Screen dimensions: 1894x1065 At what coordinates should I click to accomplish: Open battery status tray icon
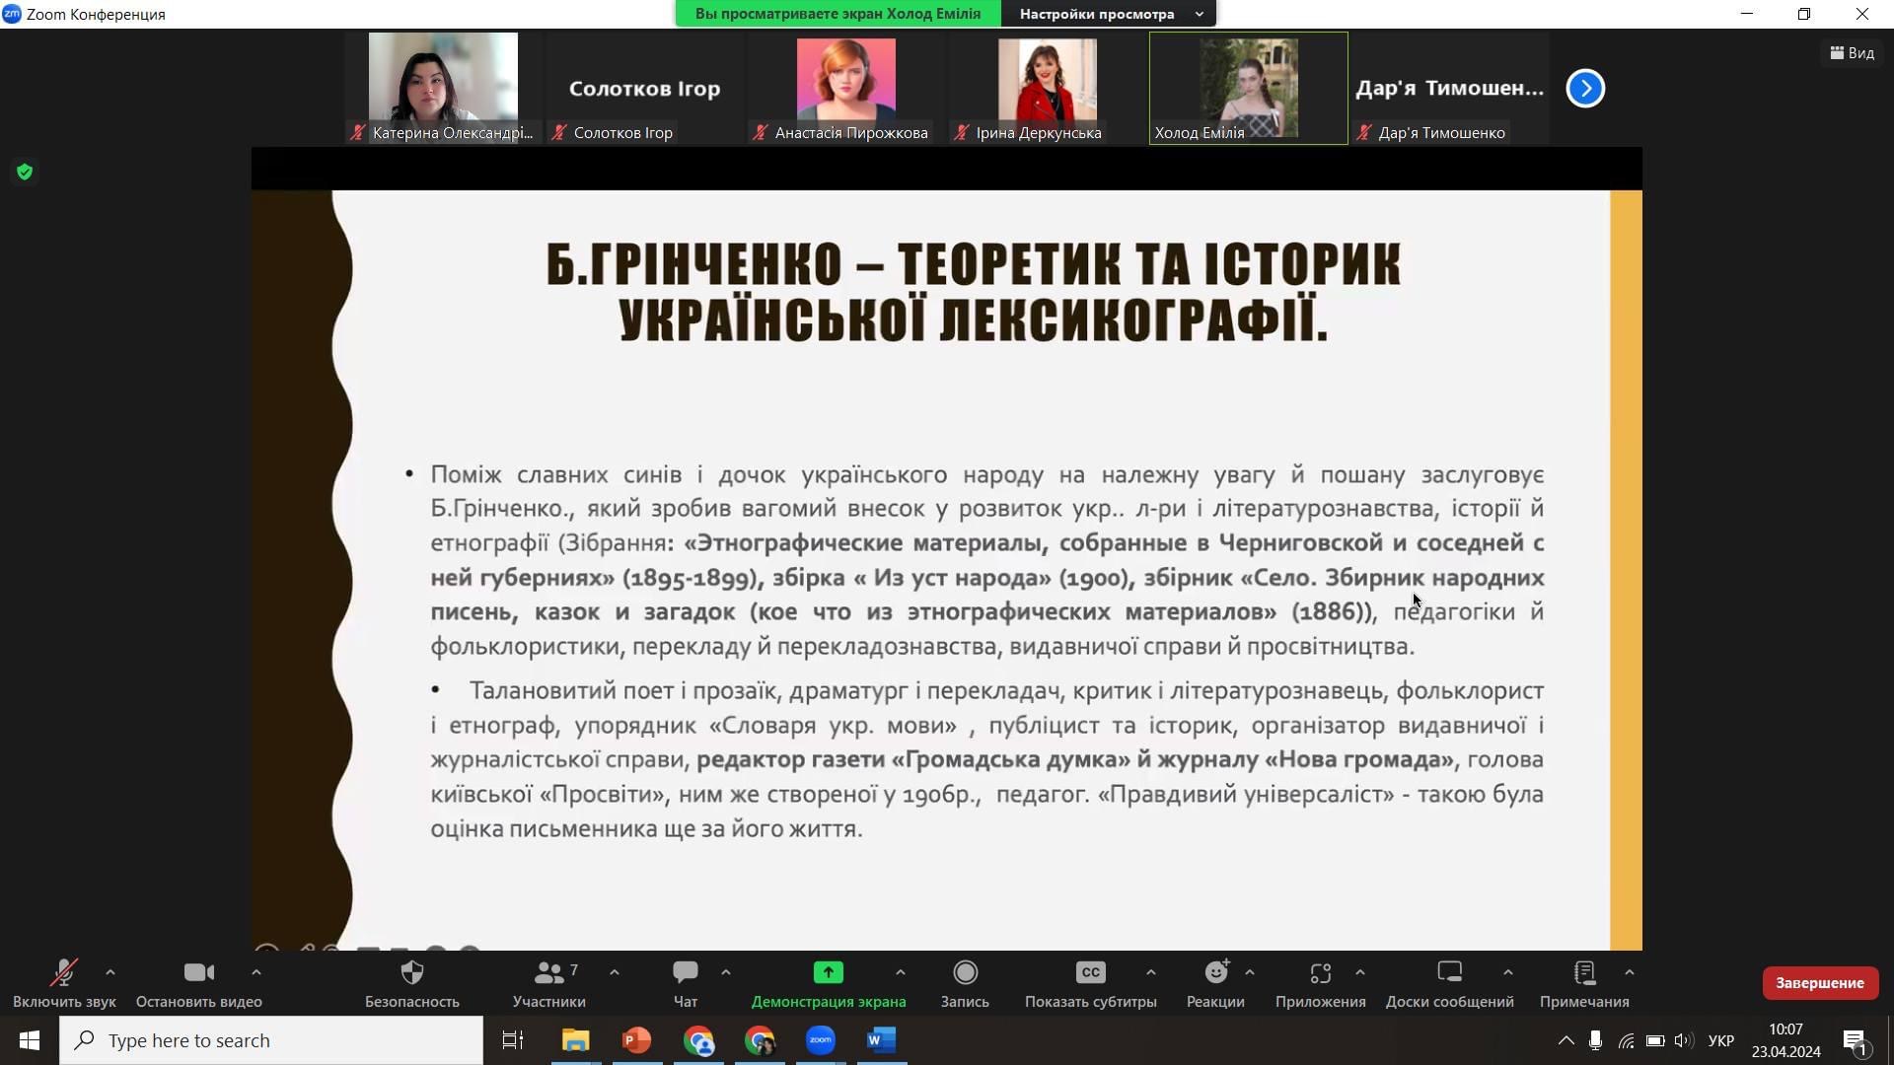(x=1655, y=1040)
